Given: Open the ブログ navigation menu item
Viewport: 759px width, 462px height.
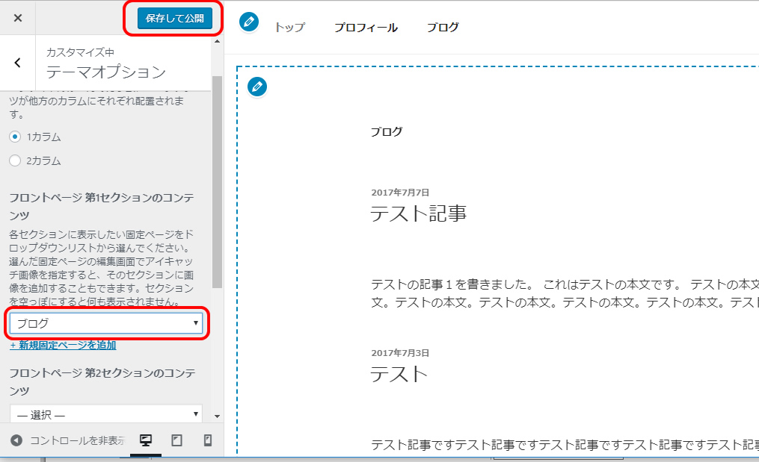Looking at the screenshot, I should 443,28.
